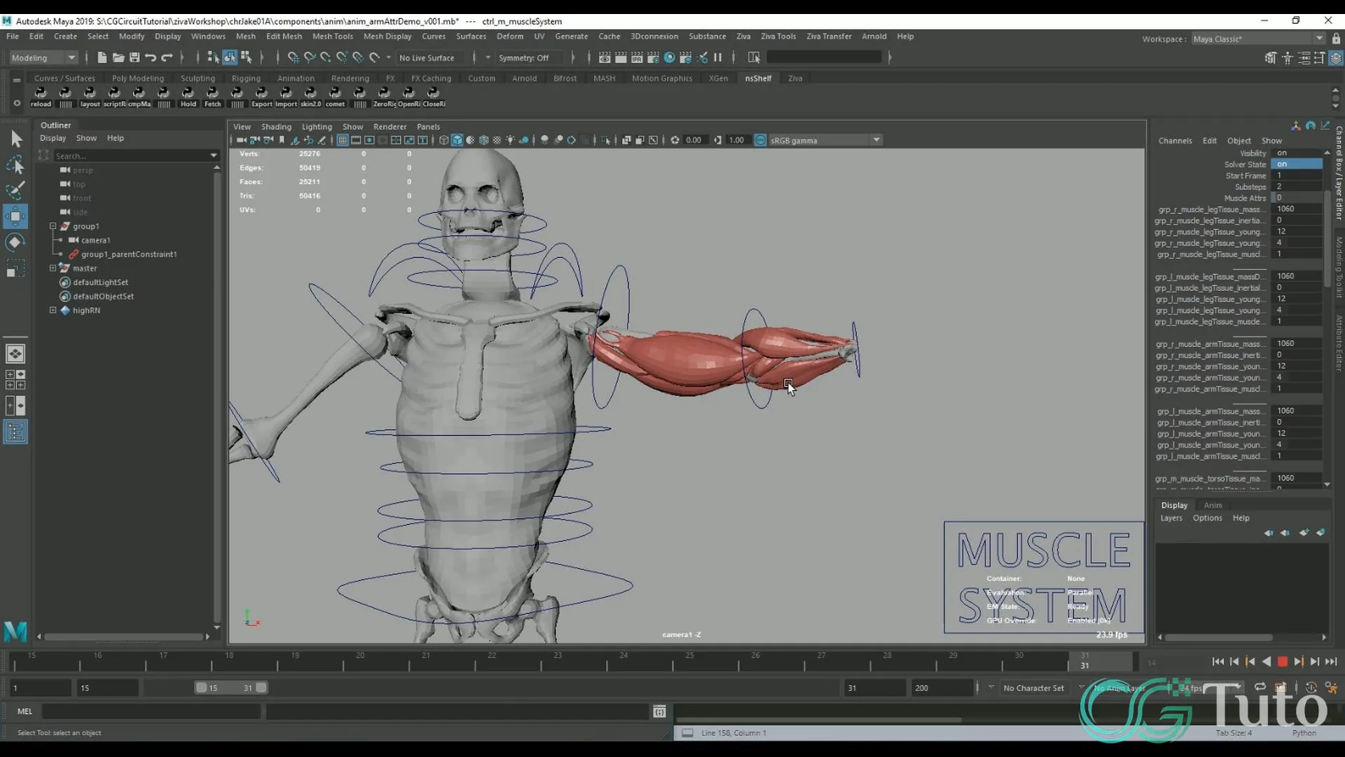This screenshot has width=1345, height=757.
Task: Expand the master node in the Outliner
Action: click(53, 268)
